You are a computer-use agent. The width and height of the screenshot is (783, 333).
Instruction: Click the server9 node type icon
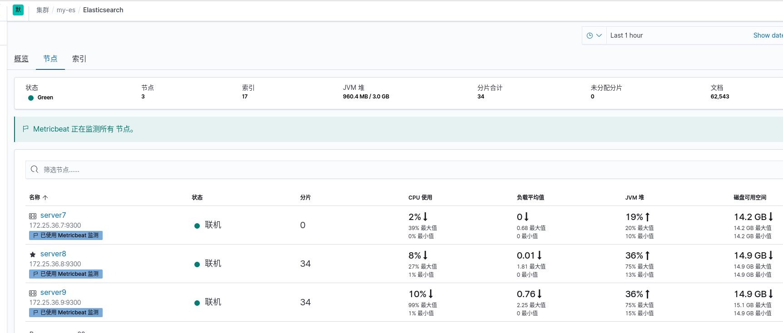[33, 293]
